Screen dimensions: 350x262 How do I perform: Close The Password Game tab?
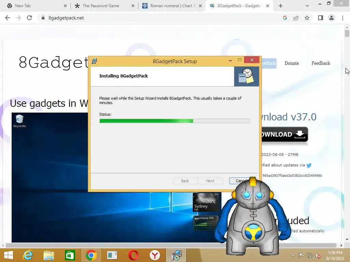coord(133,6)
